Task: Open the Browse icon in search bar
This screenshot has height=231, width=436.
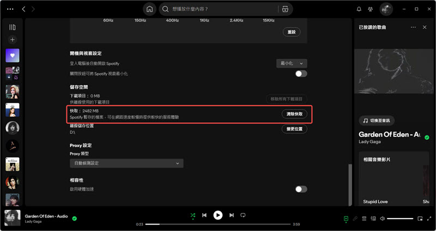Action: tap(285, 9)
